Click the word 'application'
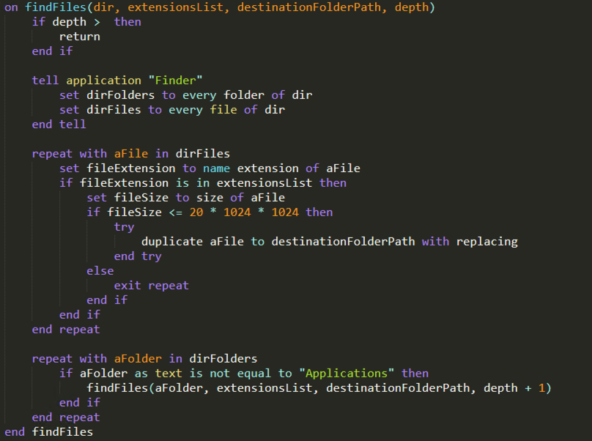Viewport: 592px width, 441px height. (104, 81)
